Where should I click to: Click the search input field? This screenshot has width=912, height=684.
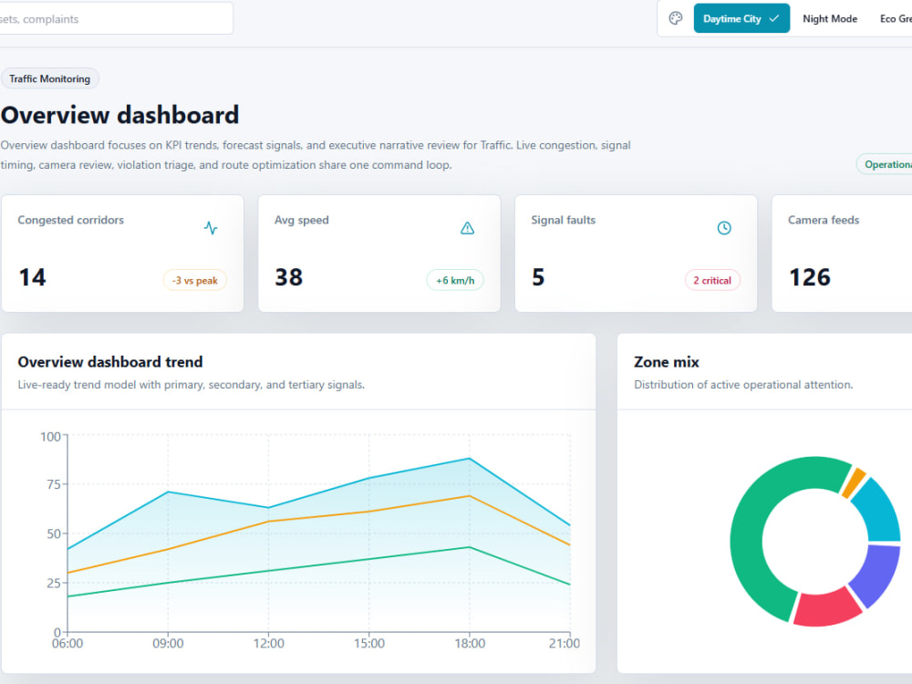click(x=115, y=18)
